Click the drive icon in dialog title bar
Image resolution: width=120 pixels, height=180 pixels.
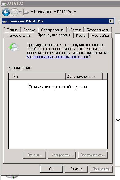click(4, 21)
